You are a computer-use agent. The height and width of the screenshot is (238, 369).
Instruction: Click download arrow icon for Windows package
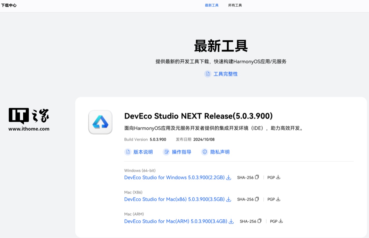[228, 177]
